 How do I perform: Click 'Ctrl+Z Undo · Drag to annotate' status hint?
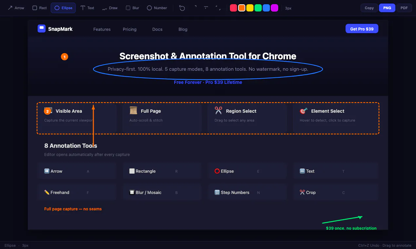pos(385,245)
